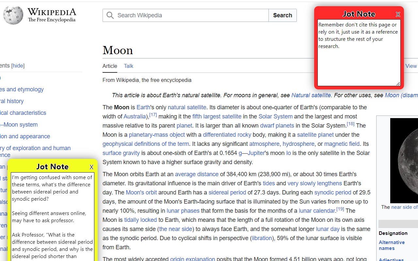The width and height of the screenshot is (418, 261).
Task: Open footnote reference 17
Action: 153,114
